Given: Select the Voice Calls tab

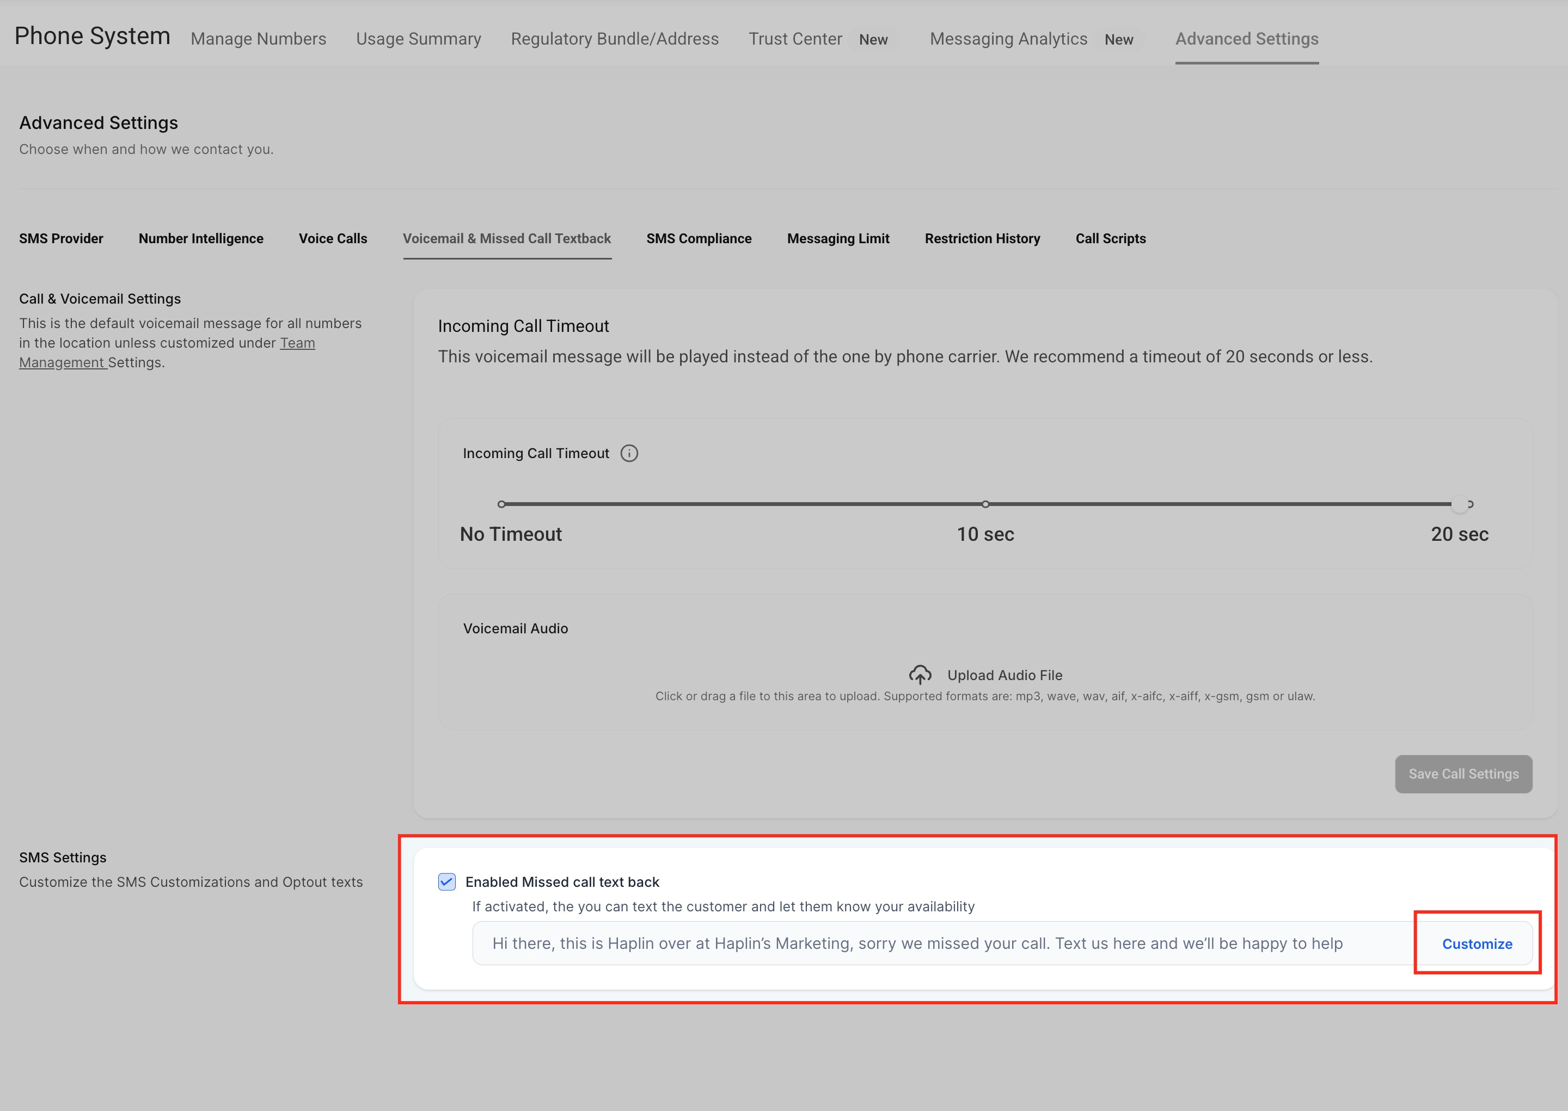Looking at the screenshot, I should point(333,239).
